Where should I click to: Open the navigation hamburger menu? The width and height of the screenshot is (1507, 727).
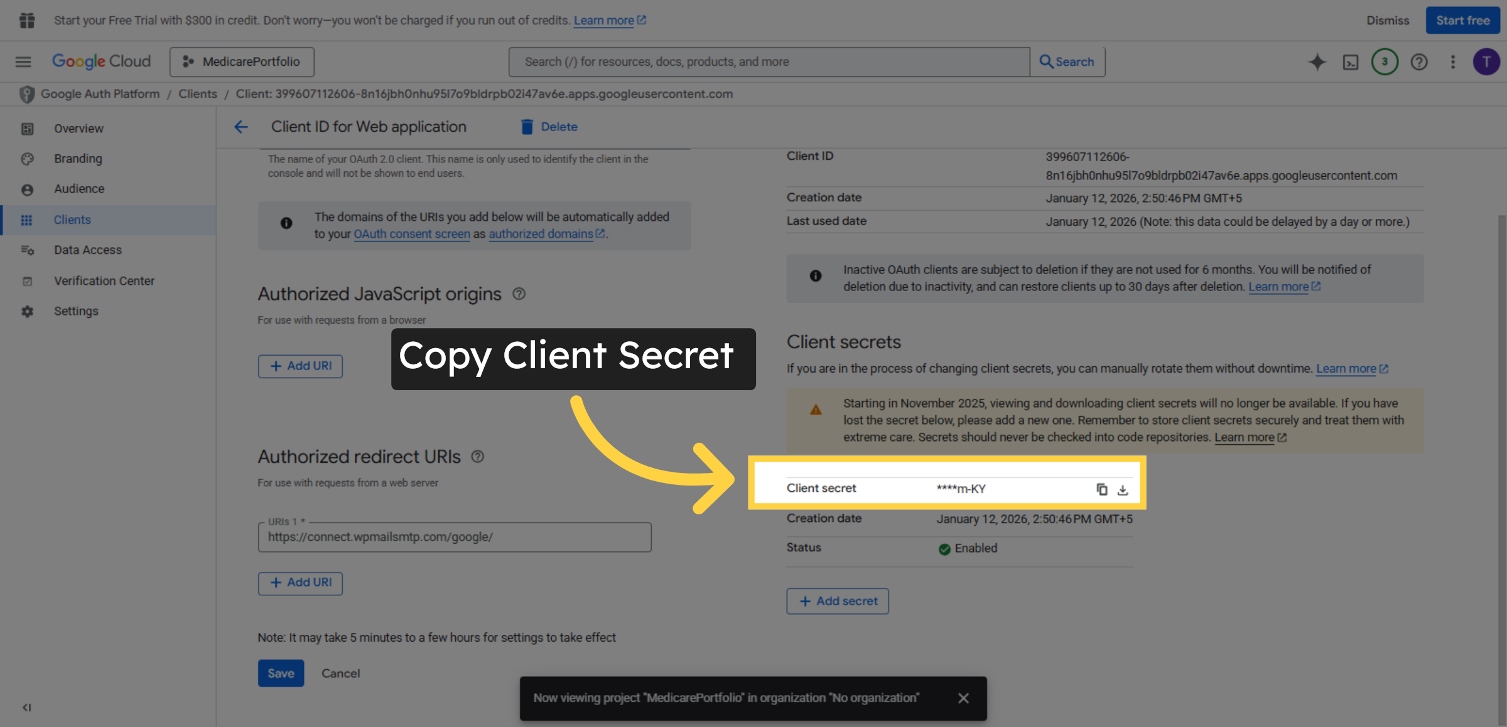(x=23, y=61)
